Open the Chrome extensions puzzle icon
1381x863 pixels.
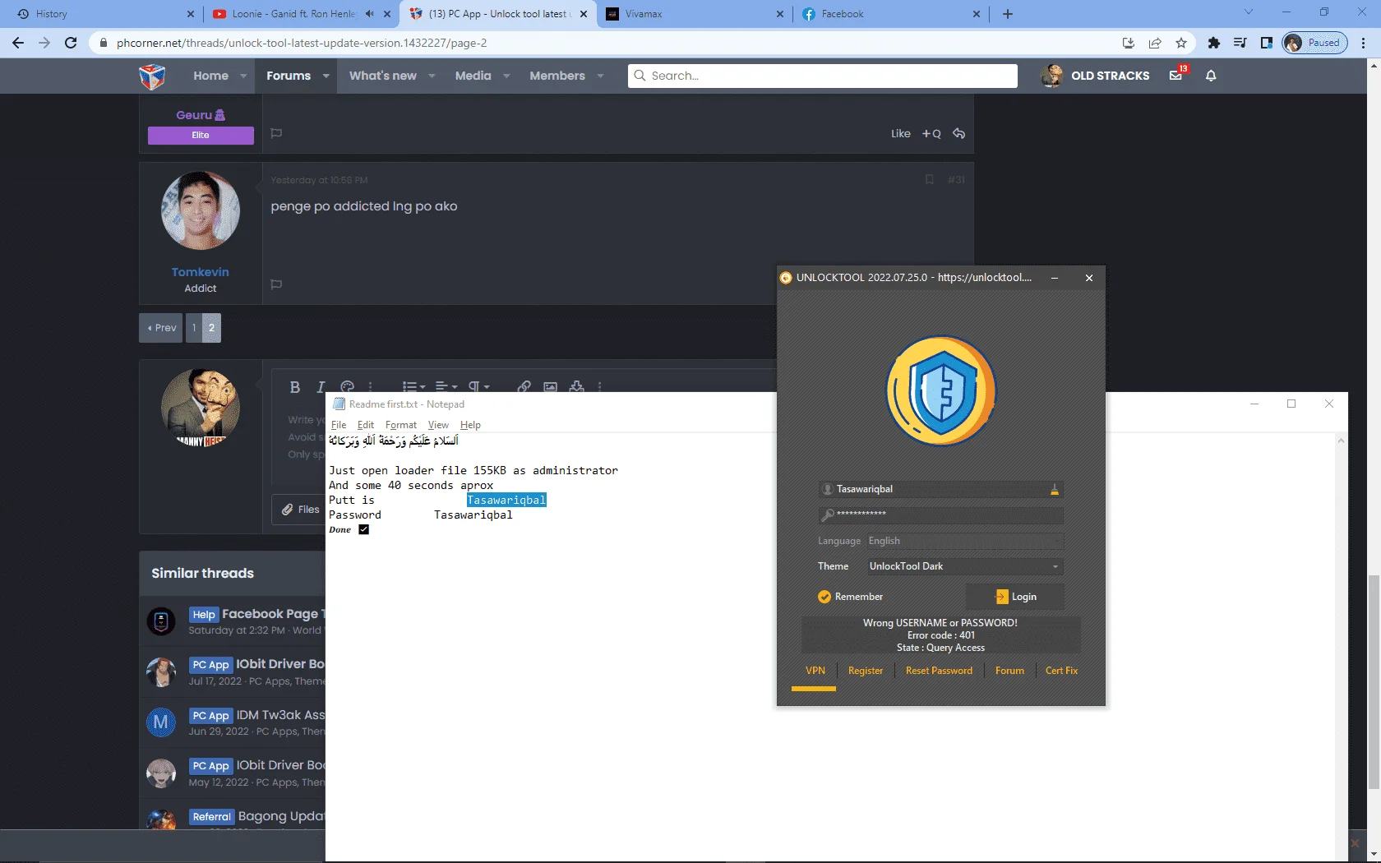point(1213,43)
